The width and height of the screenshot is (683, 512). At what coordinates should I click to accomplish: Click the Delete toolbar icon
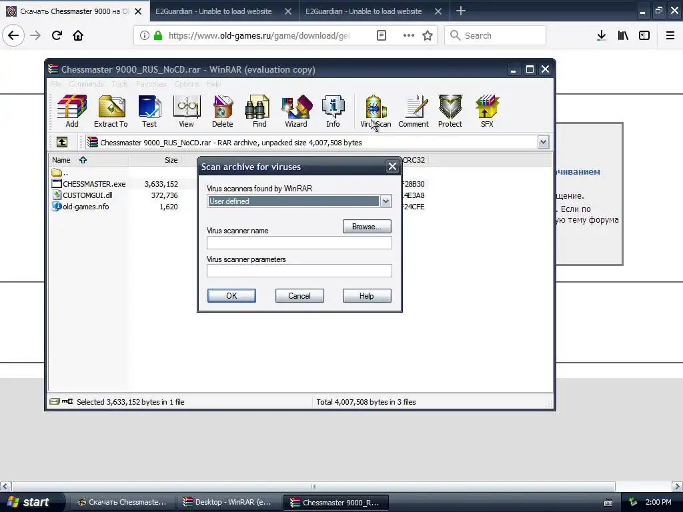[223, 111]
